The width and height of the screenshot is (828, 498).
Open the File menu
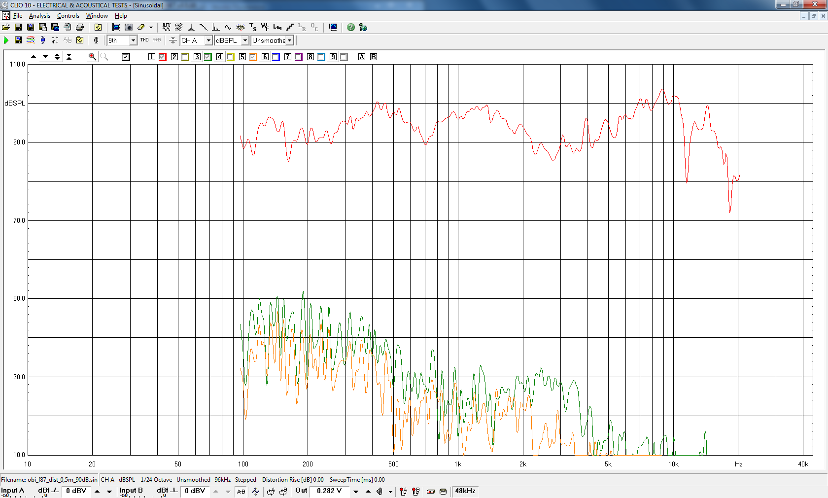point(18,16)
